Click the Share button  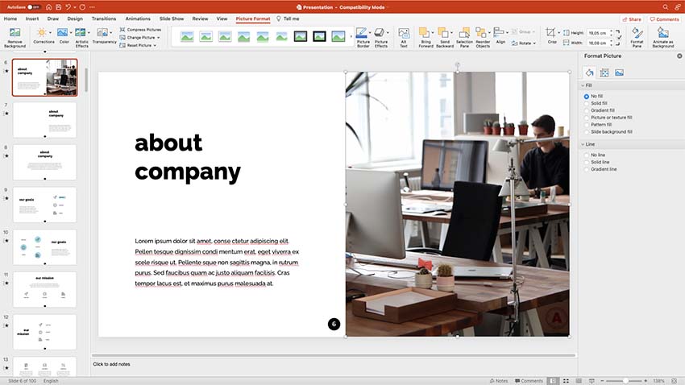pyautogui.click(x=632, y=19)
